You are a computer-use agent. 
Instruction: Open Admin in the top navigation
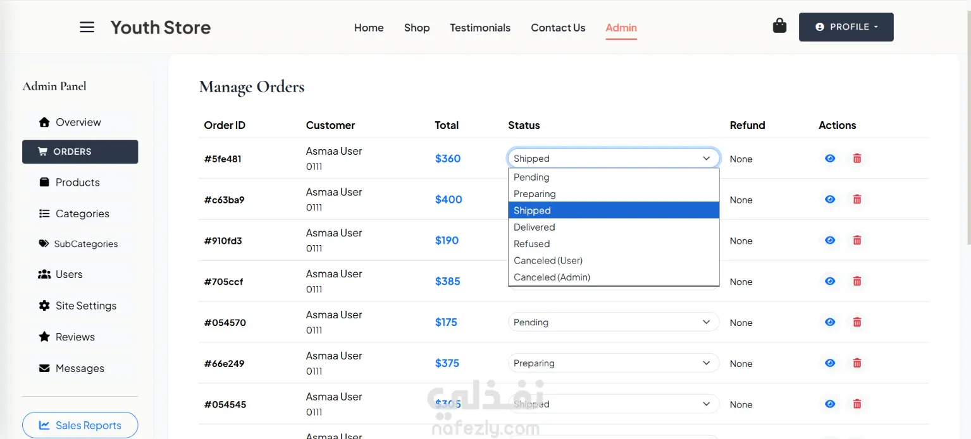coord(621,28)
